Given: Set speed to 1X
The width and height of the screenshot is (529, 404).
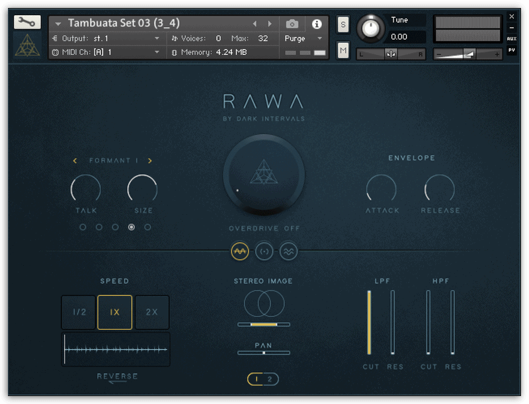Looking at the screenshot, I should click(114, 312).
